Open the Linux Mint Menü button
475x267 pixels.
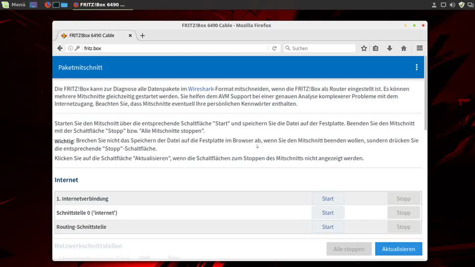[x=14, y=4]
